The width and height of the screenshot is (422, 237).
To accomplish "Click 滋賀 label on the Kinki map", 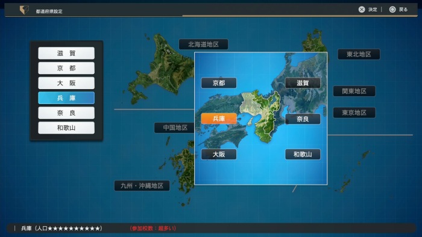I will point(303,83).
